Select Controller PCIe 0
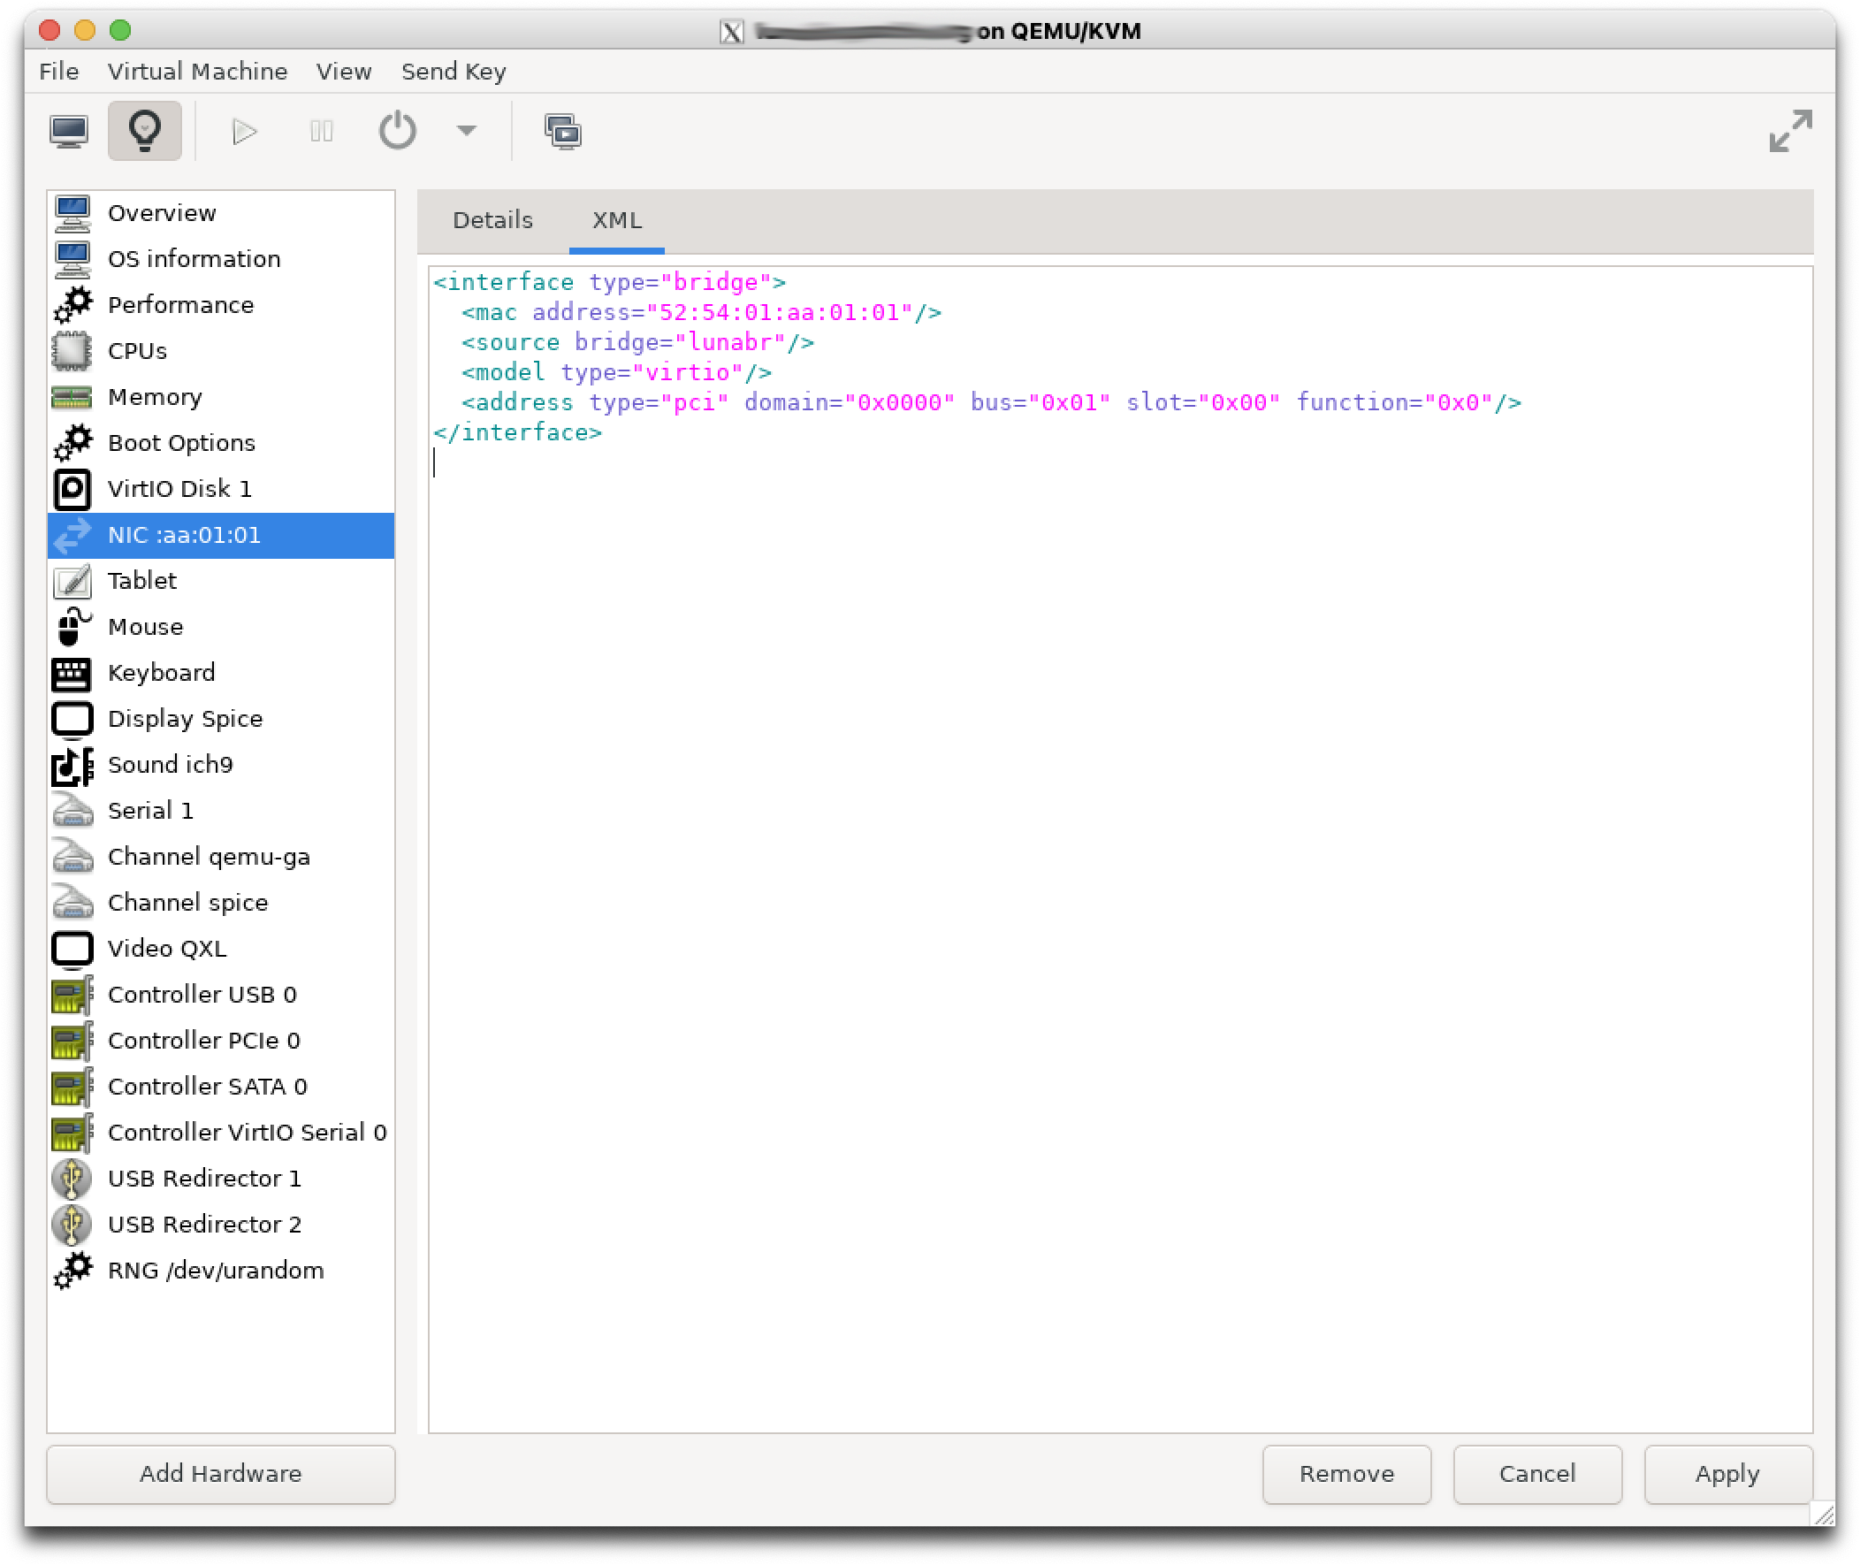The width and height of the screenshot is (1860, 1565). [x=222, y=1041]
